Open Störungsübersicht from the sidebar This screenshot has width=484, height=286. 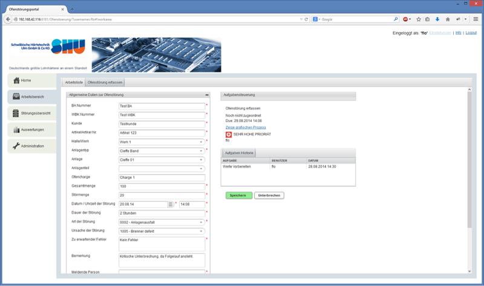(31, 113)
